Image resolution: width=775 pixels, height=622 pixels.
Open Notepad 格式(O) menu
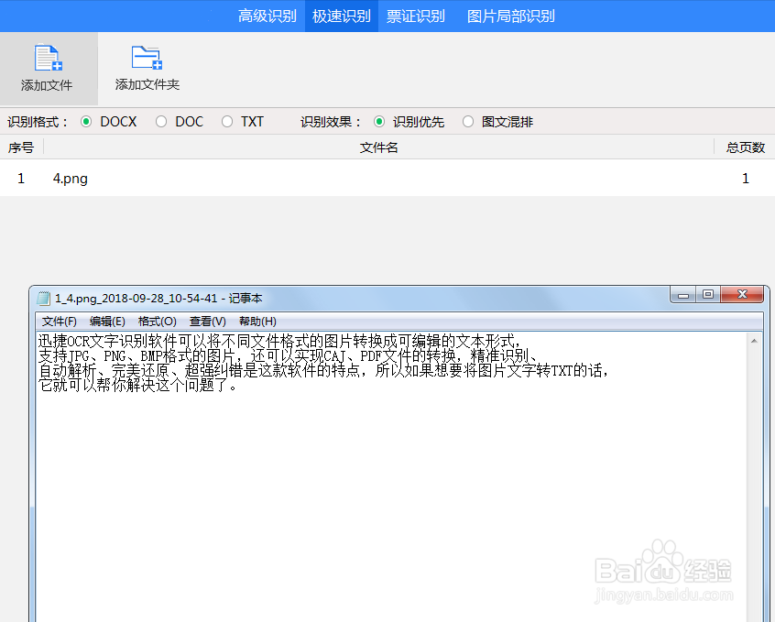tap(158, 322)
